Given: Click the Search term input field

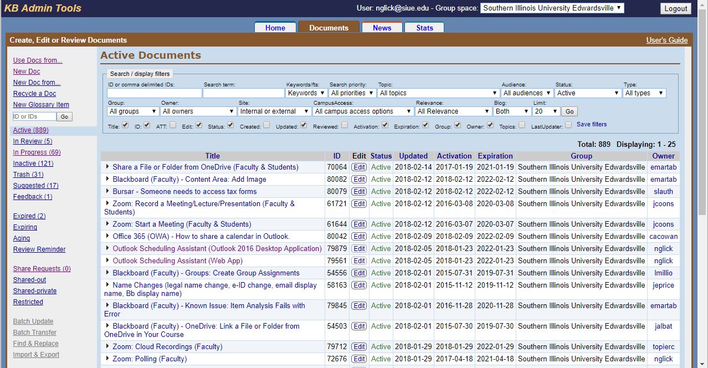Looking at the screenshot, I should point(243,93).
